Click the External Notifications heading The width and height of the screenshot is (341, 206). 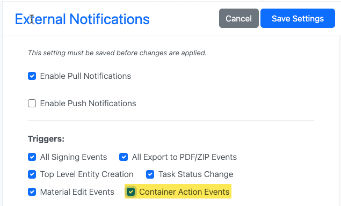(82, 19)
